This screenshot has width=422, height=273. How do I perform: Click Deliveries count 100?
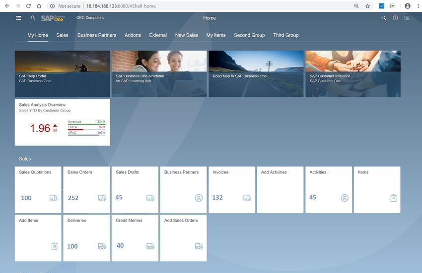[72, 246]
